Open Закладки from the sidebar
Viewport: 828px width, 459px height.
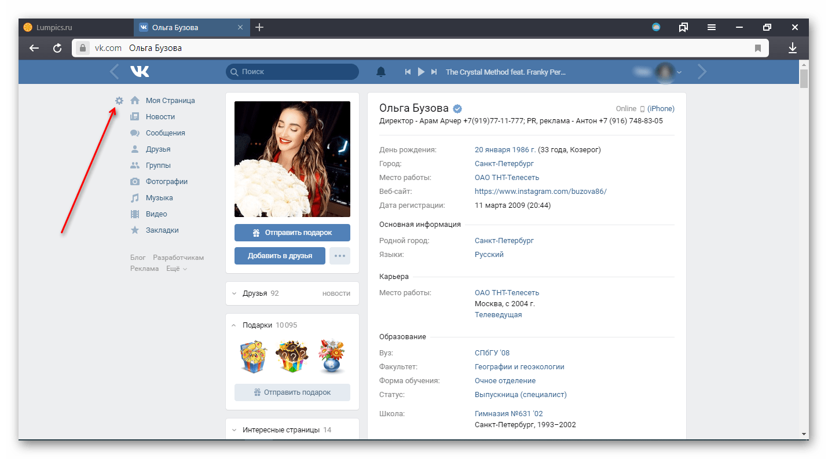(162, 230)
